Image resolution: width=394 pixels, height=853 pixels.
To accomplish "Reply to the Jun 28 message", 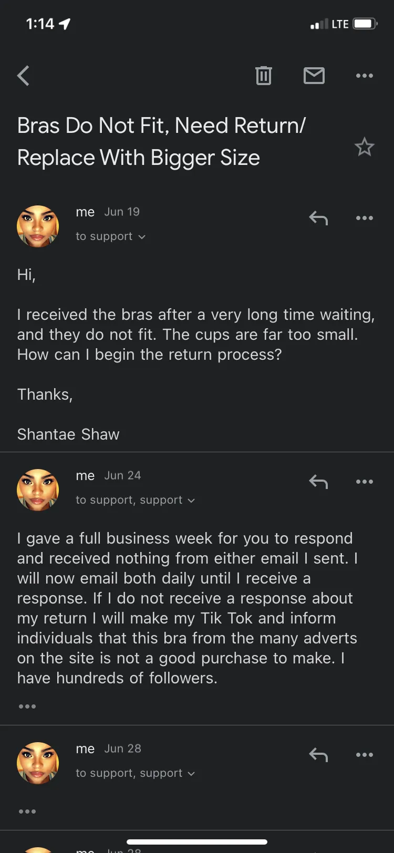I will click(318, 754).
